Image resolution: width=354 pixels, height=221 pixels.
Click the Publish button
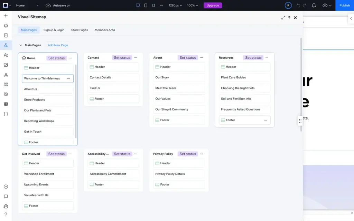(x=345, y=6)
